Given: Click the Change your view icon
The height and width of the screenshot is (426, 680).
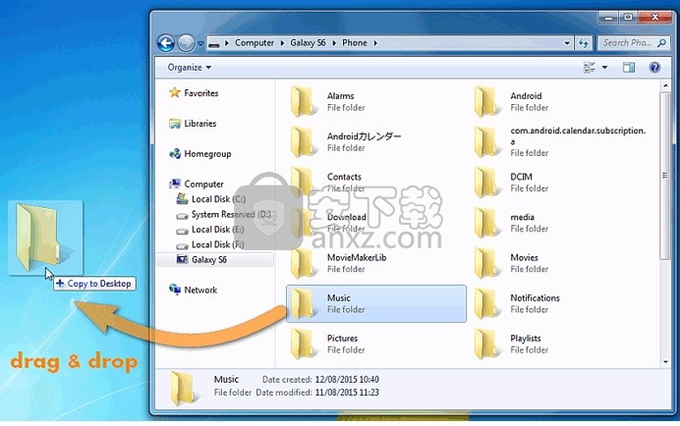Looking at the screenshot, I should (590, 67).
